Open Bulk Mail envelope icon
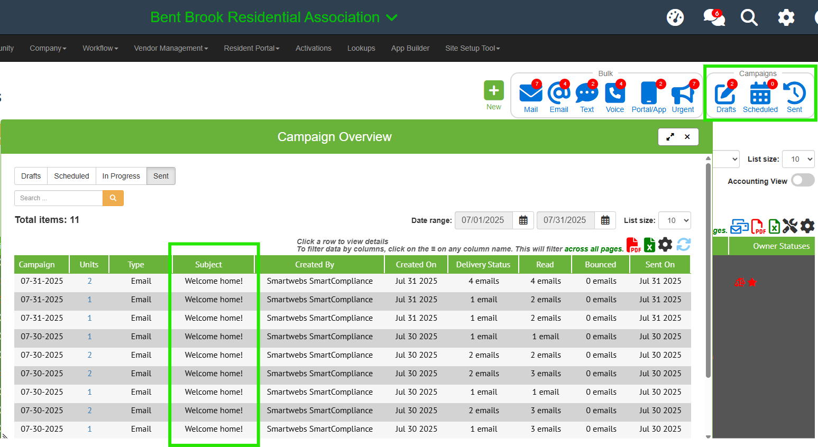Viewport: 818px width, 447px height. (530, 94)
